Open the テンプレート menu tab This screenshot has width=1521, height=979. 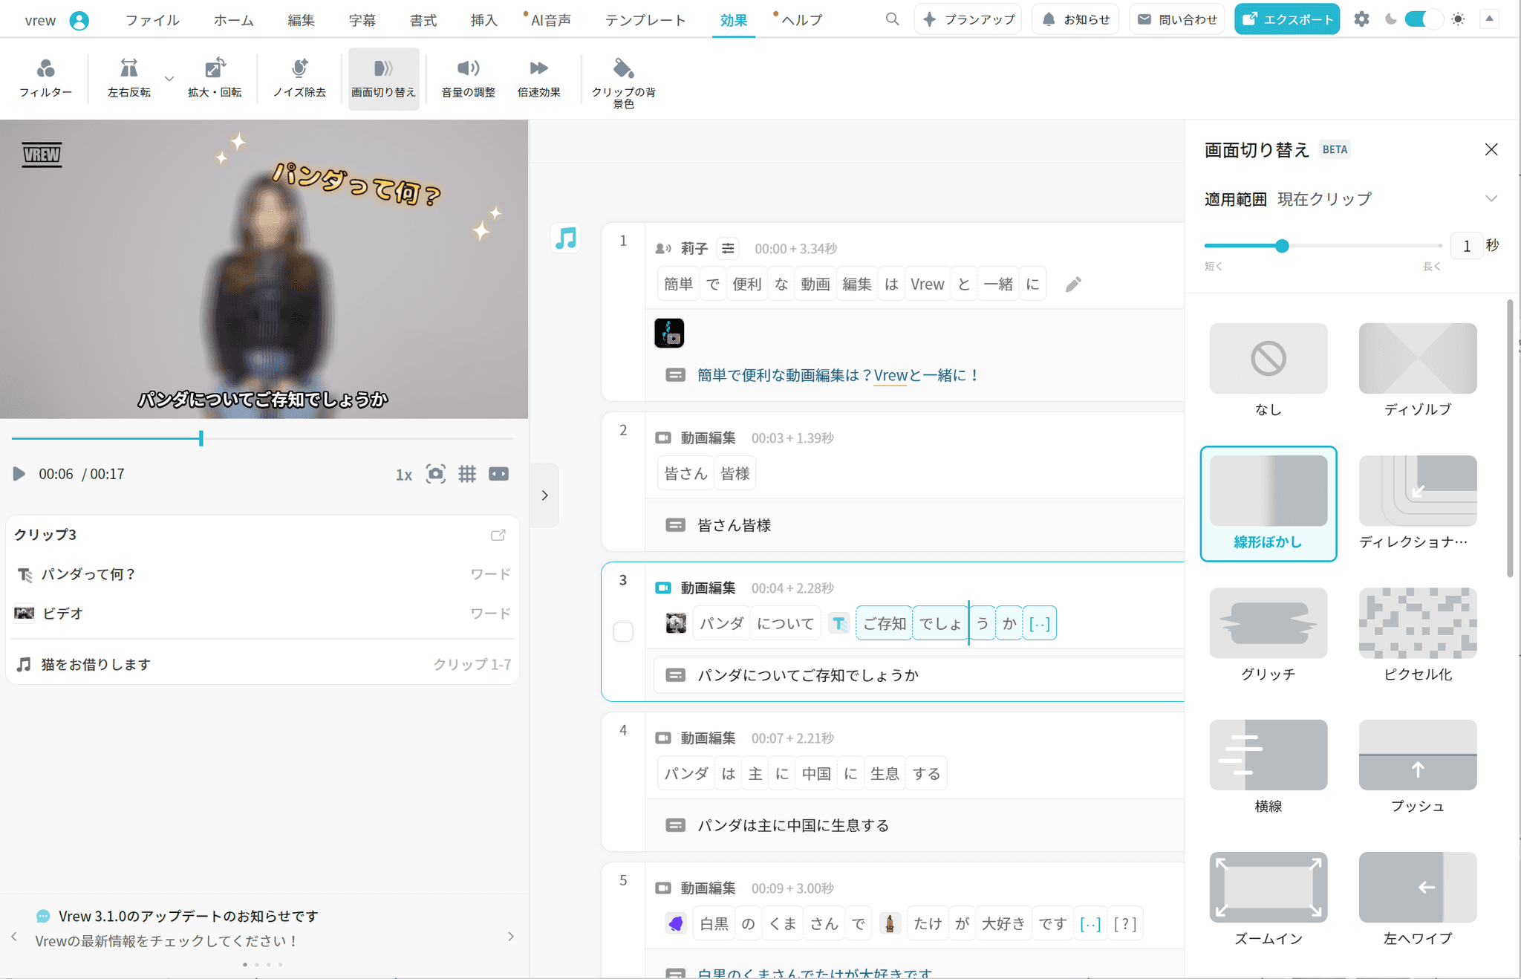point(645,20)
